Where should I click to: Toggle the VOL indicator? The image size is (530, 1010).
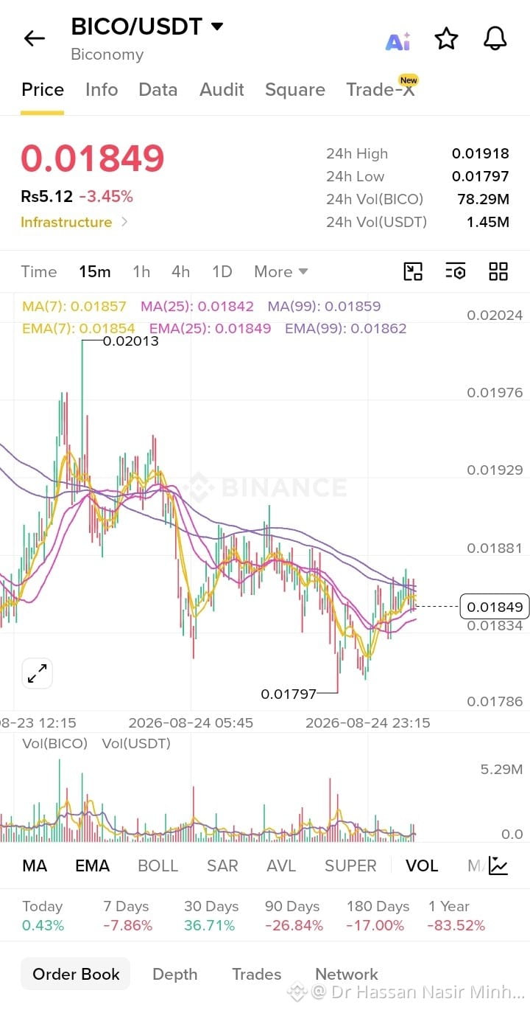pyautogui.click(x=422, y=866)
